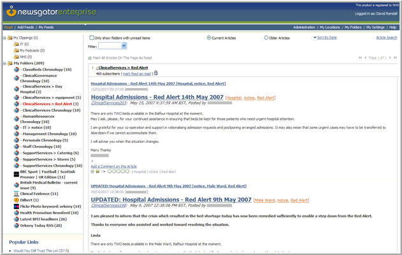Click the Clinical Evidence feed icon
402x255 pixels.
(15, 193)
